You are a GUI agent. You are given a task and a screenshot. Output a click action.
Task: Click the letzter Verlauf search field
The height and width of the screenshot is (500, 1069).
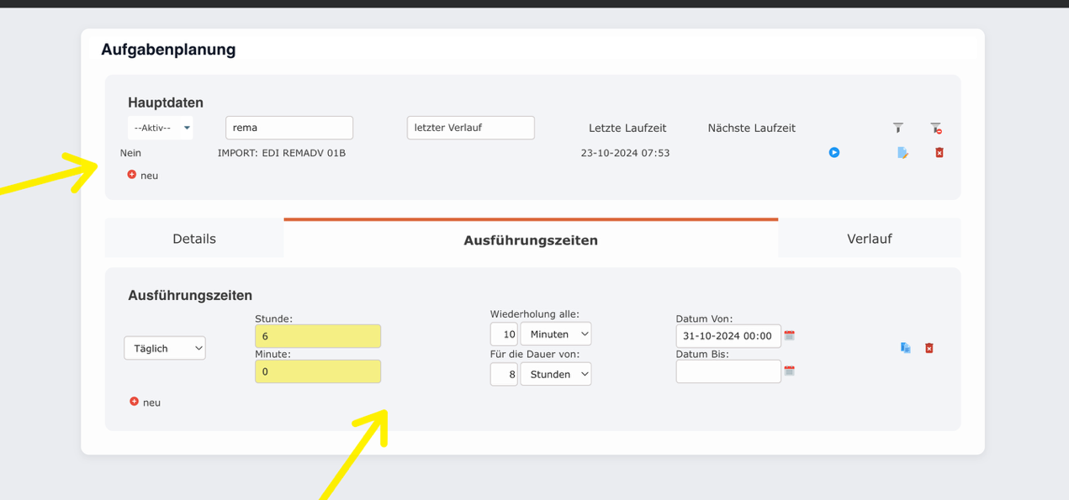click(x=470, y=128)
